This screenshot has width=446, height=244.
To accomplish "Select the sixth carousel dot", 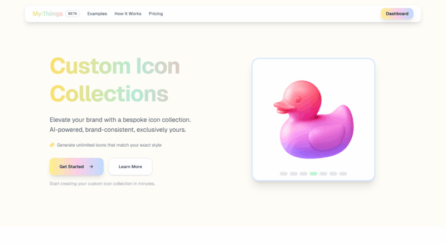I will click(x=333, y=173).
